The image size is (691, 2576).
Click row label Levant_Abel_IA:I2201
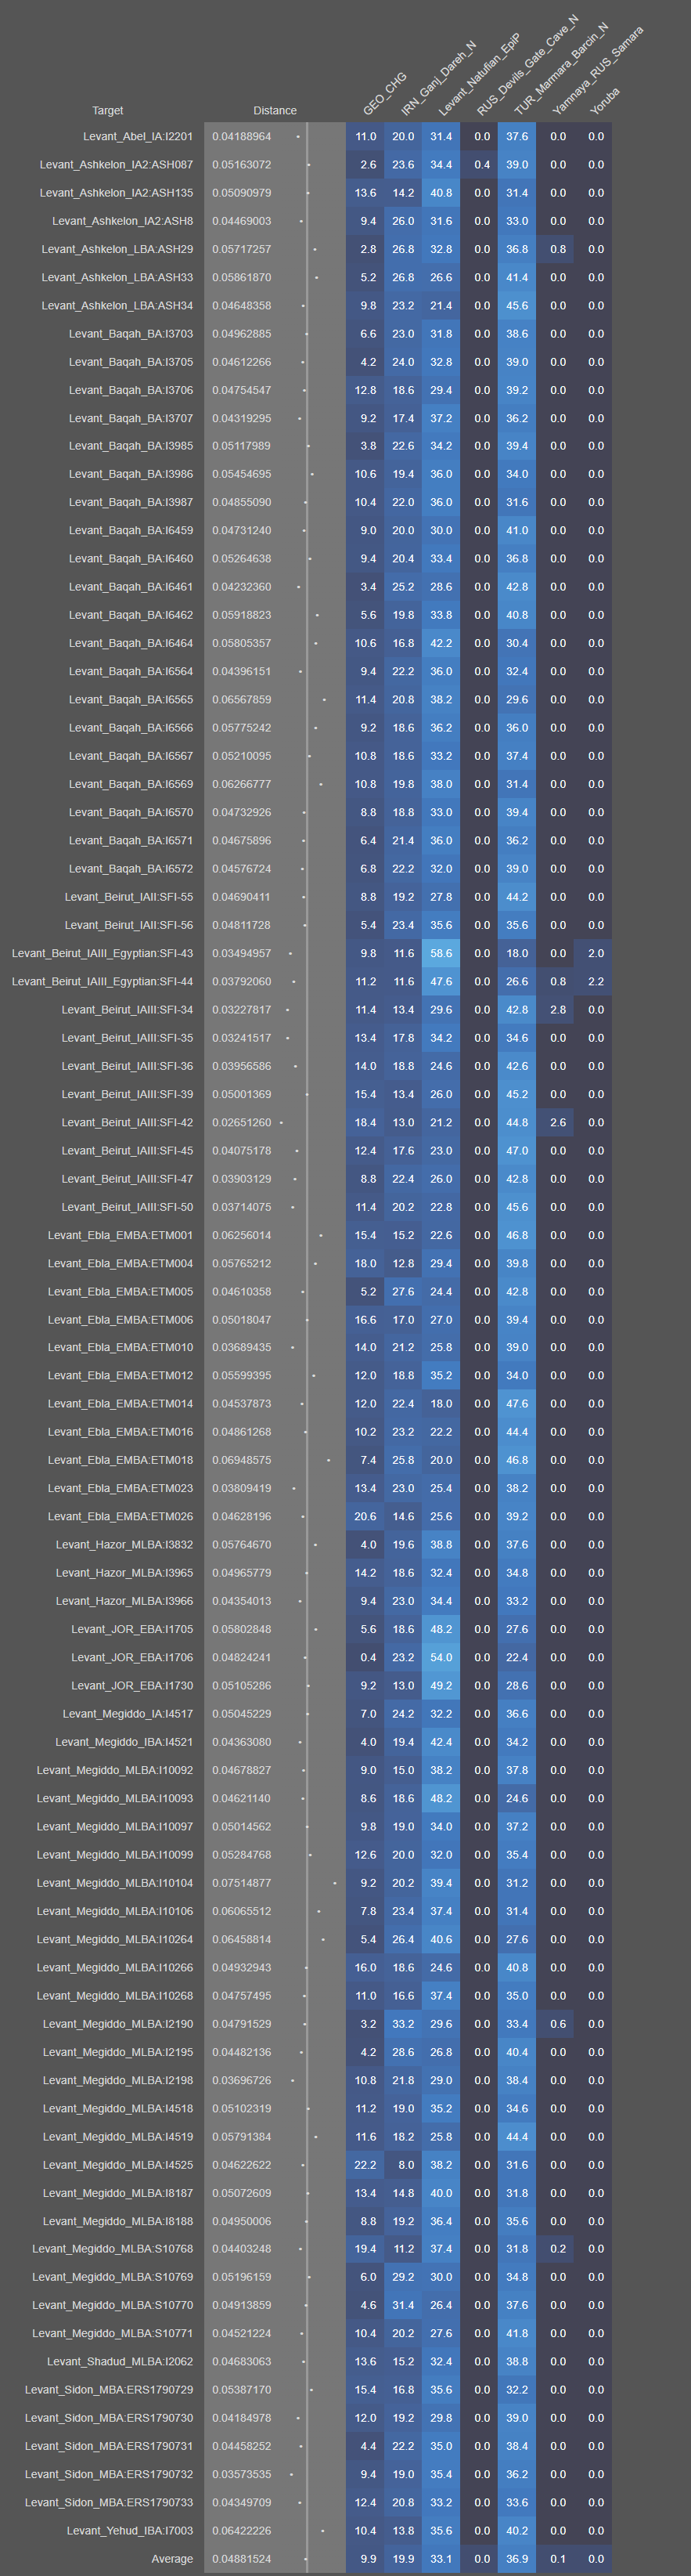click(138, 137)
